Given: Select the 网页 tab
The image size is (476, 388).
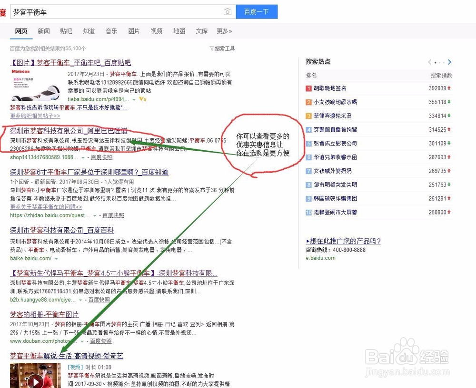Looking at the screenshot, I should pos(21,31).
